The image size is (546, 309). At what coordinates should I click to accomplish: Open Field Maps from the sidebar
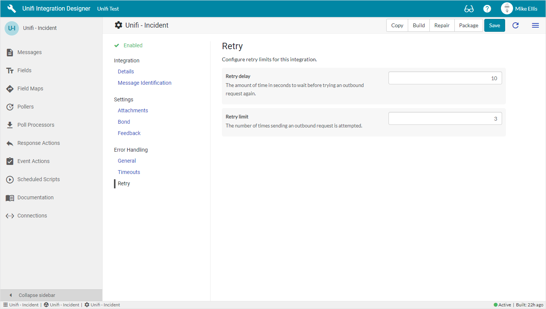(30, 89)
